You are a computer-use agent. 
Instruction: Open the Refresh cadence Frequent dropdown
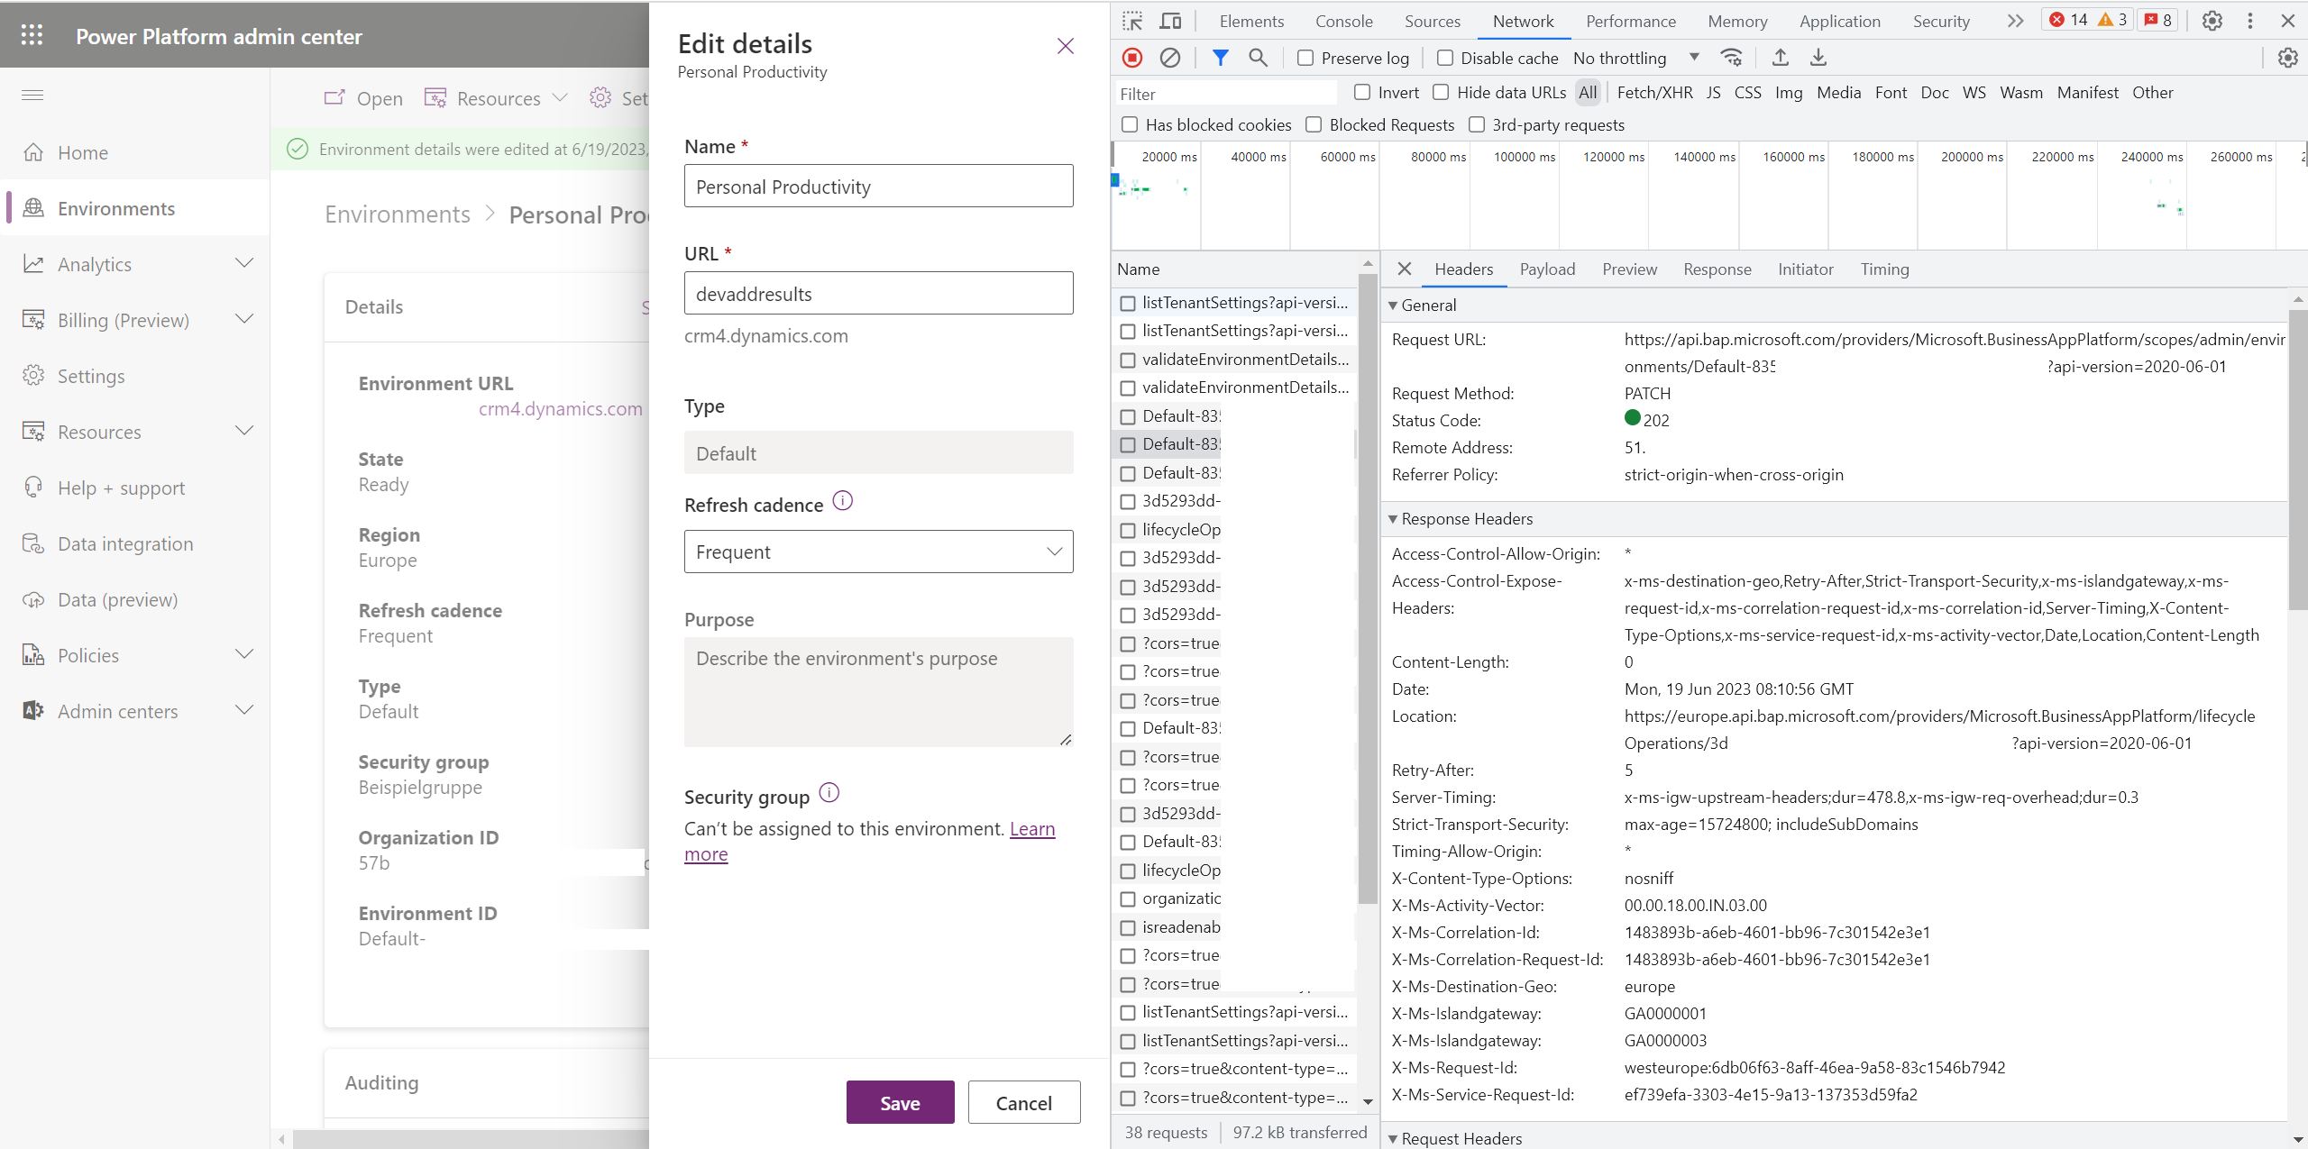(878, 552)
